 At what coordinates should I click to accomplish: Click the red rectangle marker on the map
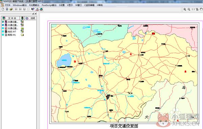click(153, 33)
